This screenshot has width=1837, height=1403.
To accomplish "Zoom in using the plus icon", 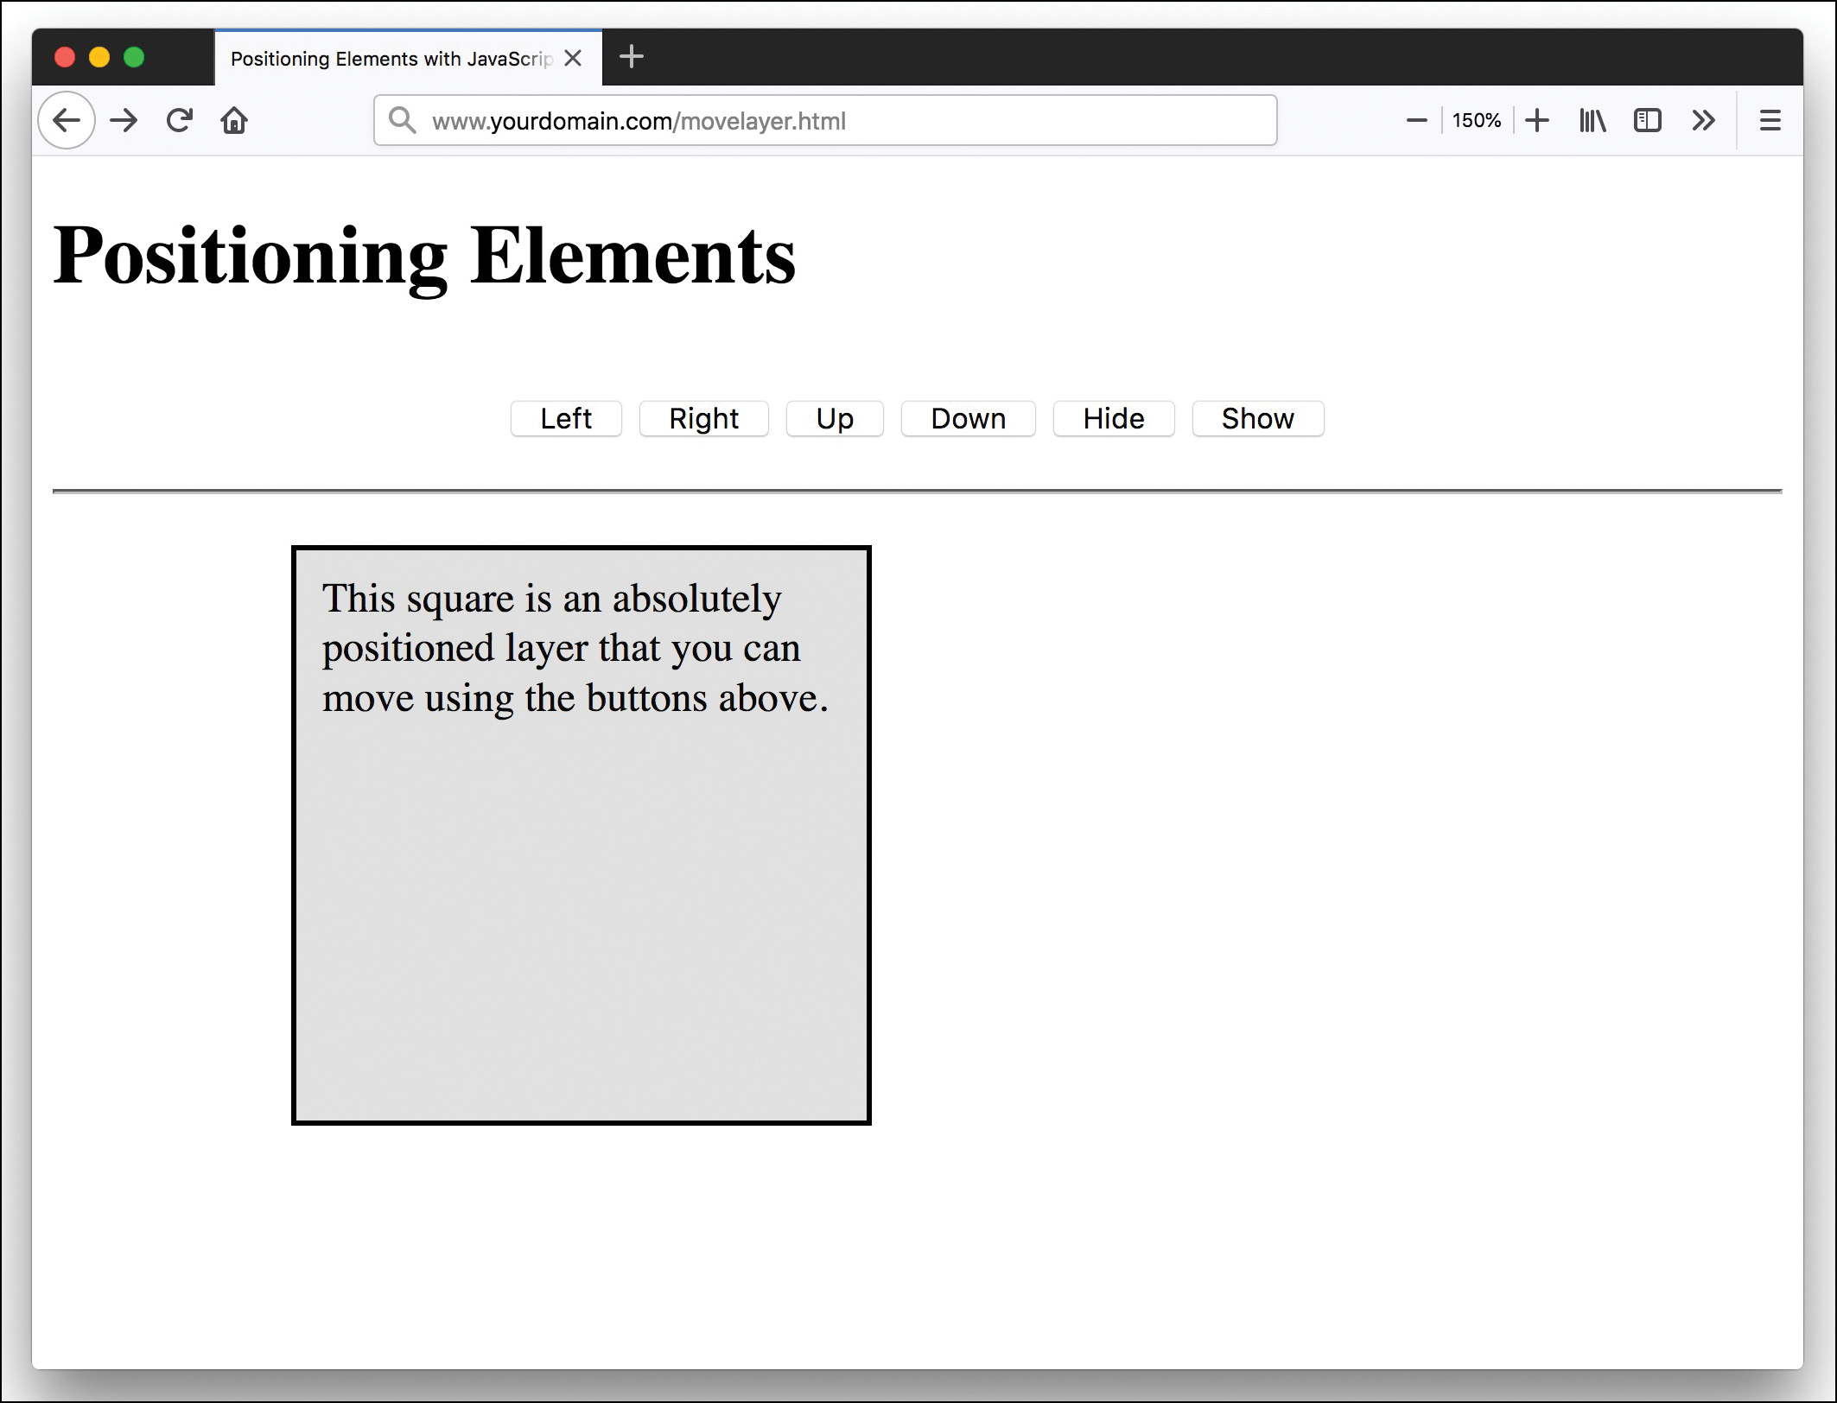I will pyautogui.click(x=1537, y=120).
